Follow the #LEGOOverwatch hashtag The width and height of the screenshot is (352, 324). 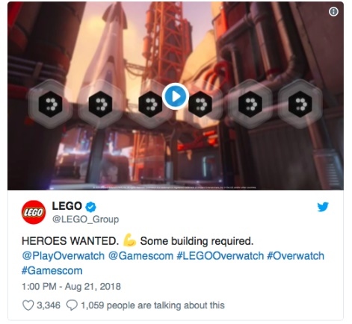(x=220, y=256)
